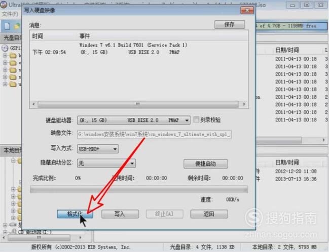
Task: Click the Windows 7 v6.1 Build 7601 log line
Action: pos(133,45)
